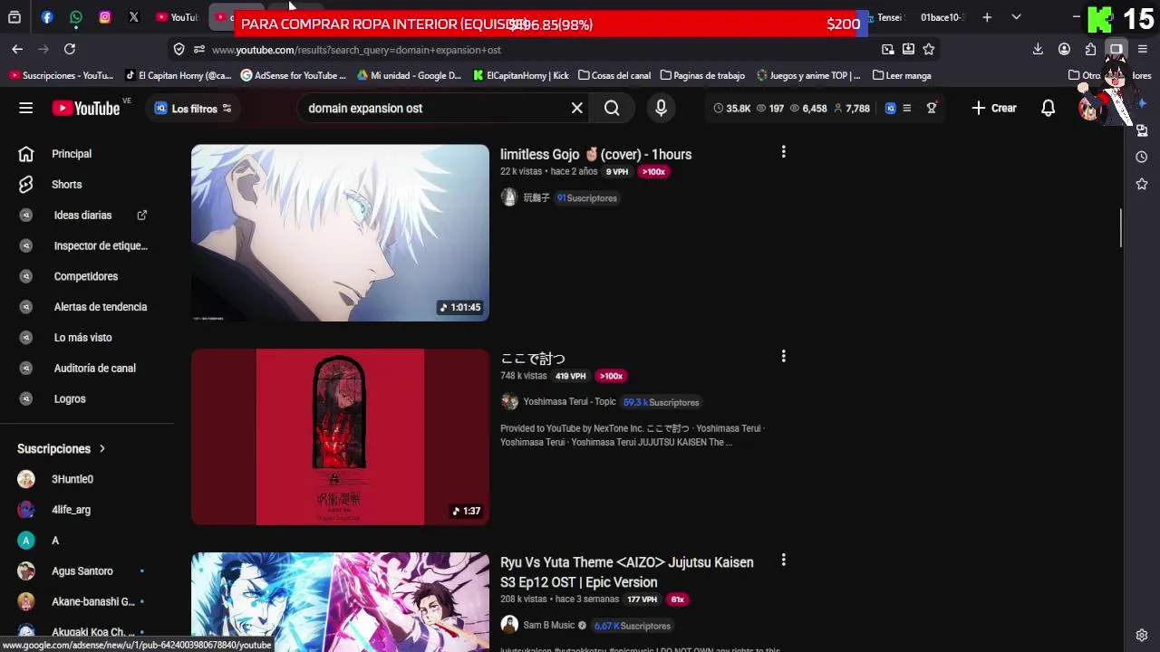Open Competidores in the sidebar
The image size is (1160, 652).
pyautogui.click(x=87, y=276)
